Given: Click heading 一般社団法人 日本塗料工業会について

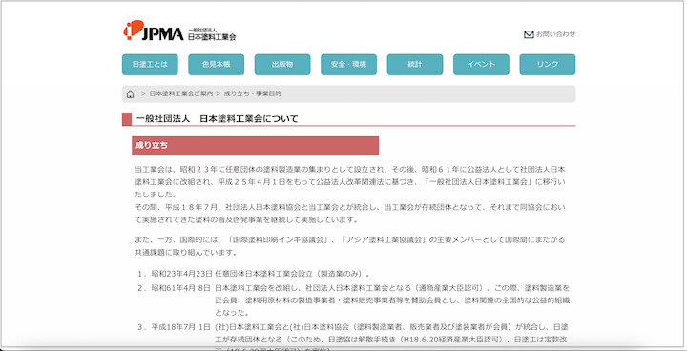Looking at the screenshot, I should coord(217,119).
